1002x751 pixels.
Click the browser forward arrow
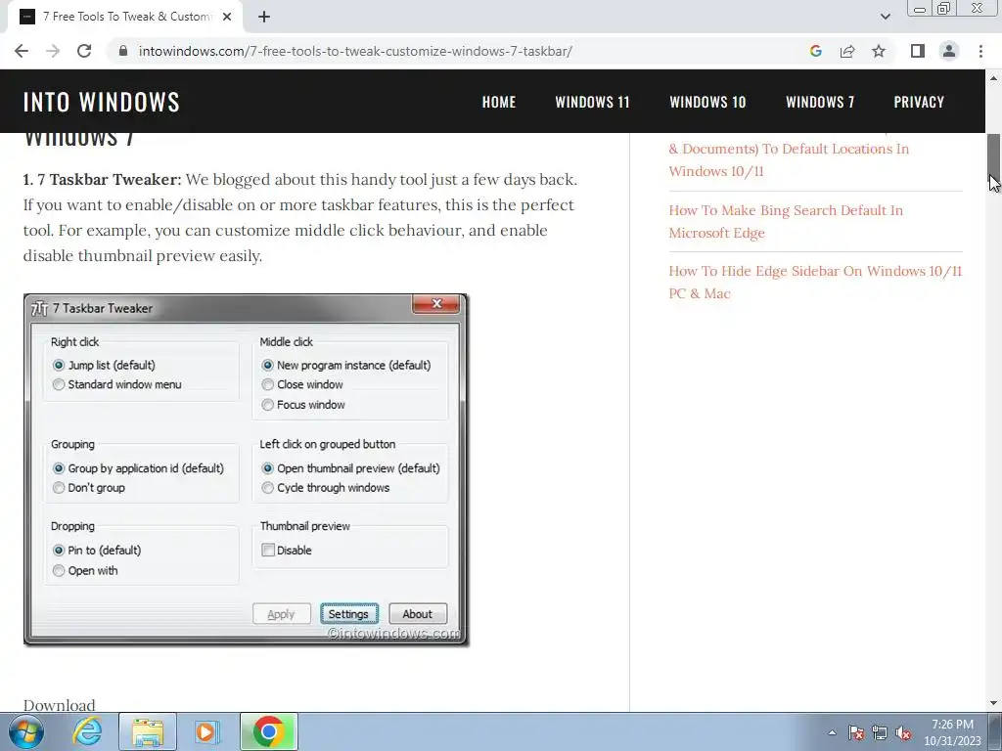(53, 51)
